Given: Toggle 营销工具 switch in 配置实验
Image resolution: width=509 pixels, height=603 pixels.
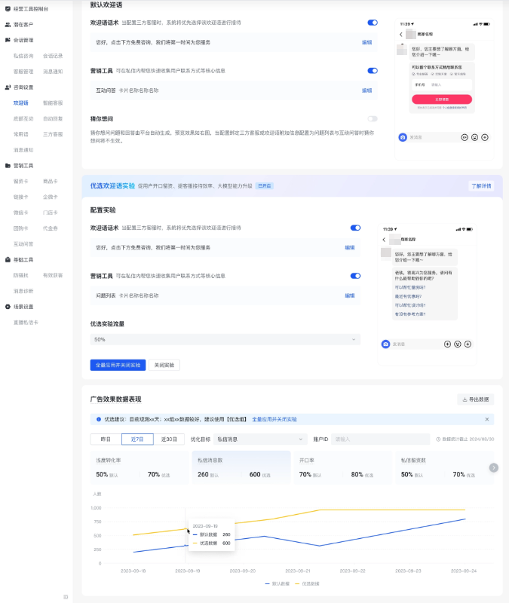Looking at the screenshot, I should (355, 276).
